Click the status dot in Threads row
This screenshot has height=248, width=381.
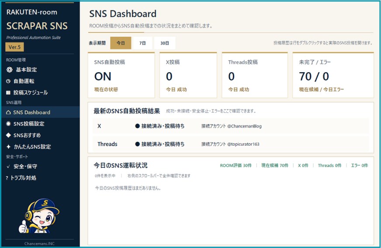coord(137,144)
